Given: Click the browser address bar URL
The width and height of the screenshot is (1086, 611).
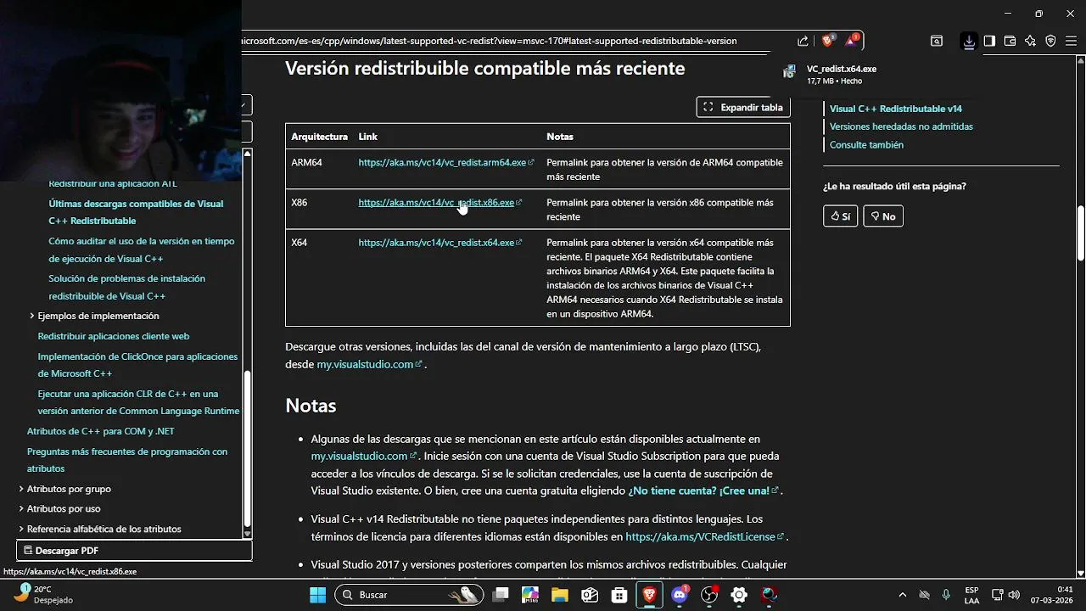Looking at the screenshot, I should 490,41.
